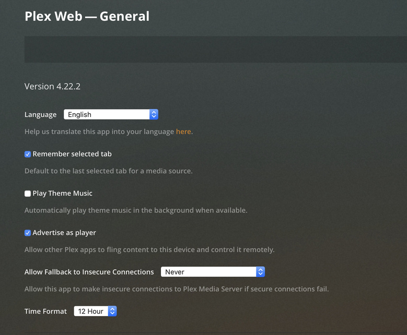Open the Time Format dropdown showing 12 Hour
The image size is (407, 335).
pos(90,312)
